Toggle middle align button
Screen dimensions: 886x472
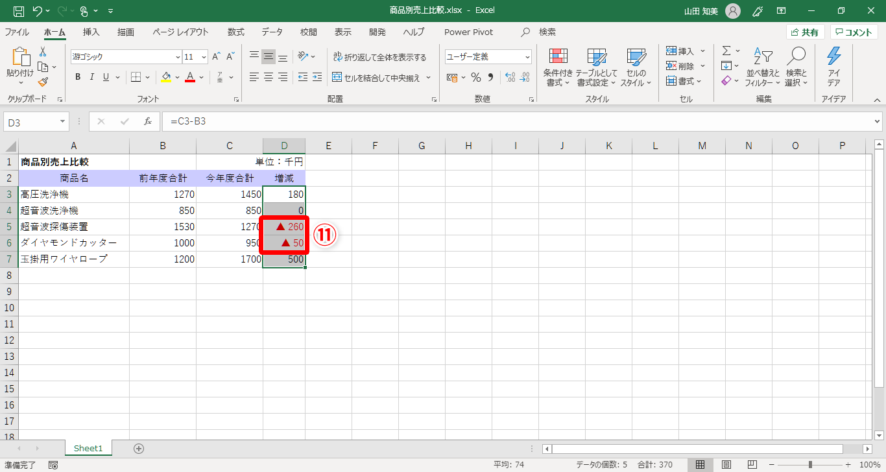269,56
